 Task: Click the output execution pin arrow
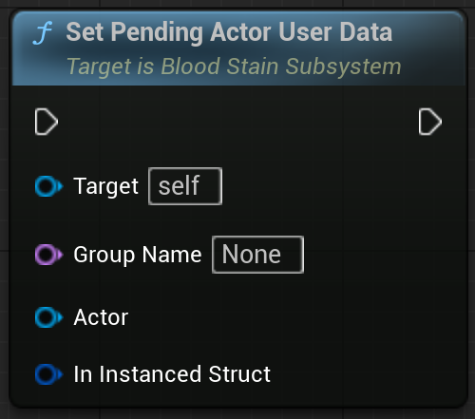tap(430, 122)
